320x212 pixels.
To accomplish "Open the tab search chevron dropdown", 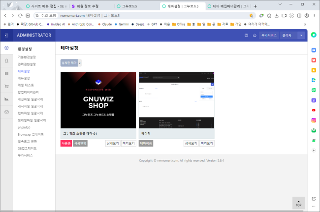I will point(280,4).
